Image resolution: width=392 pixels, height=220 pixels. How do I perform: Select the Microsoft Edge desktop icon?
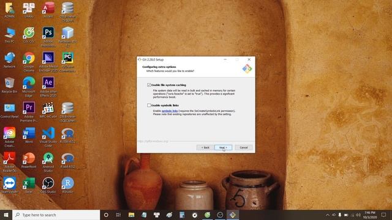29,87
